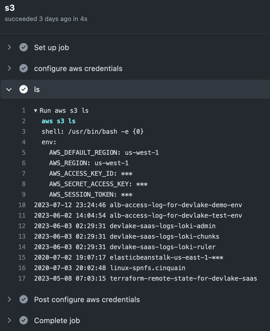This screenshot has width=270, height=331.
Task: Expand the Post configure aws credentials step
Action: (9, 299)
